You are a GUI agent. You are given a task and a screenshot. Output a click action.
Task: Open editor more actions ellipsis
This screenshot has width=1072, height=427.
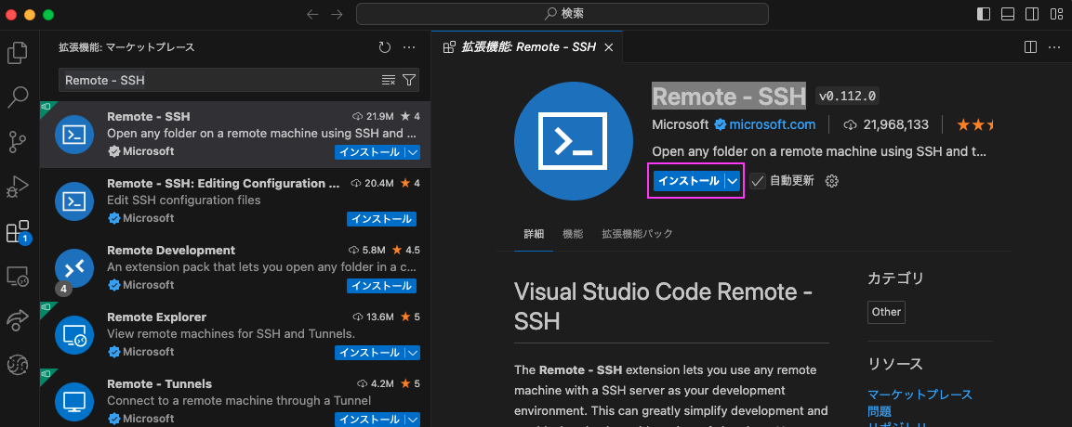[1052, 47]
